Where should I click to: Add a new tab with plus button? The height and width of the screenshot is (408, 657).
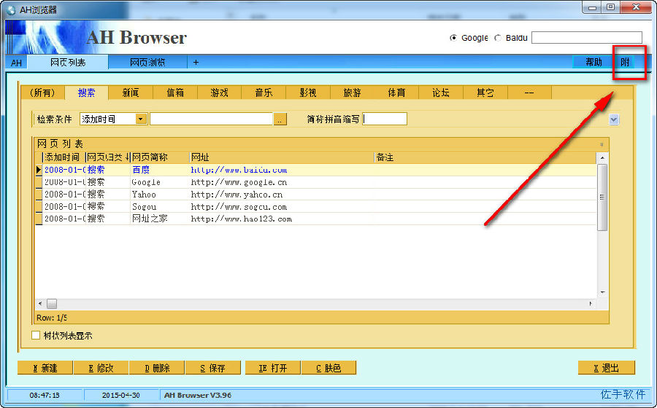coord(196,62)
